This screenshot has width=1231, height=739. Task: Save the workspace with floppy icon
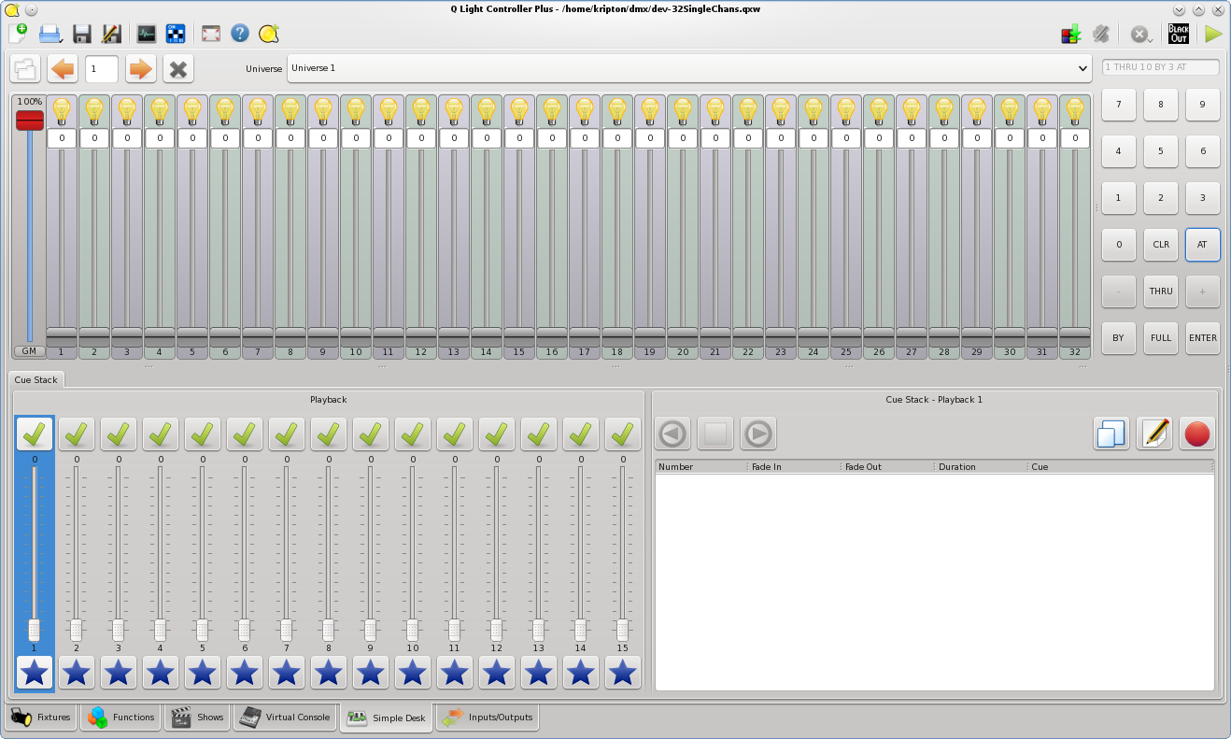pos(81,34)
